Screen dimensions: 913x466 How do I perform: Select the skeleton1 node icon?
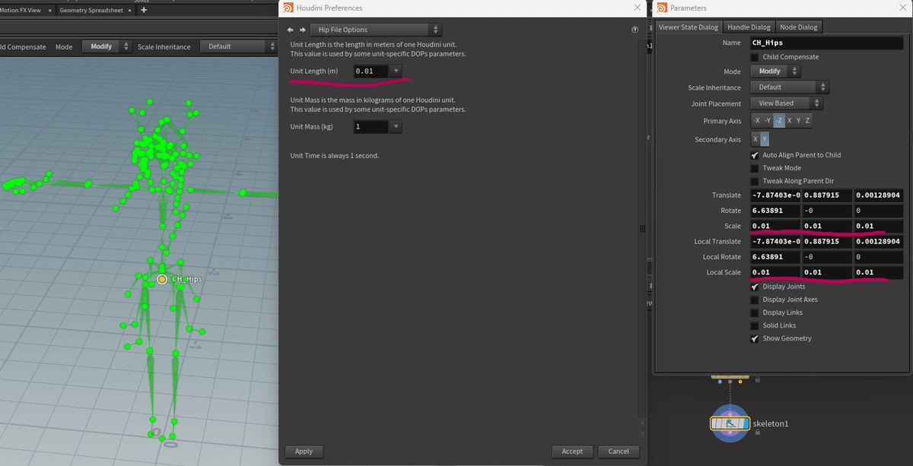tap(730, 423)
